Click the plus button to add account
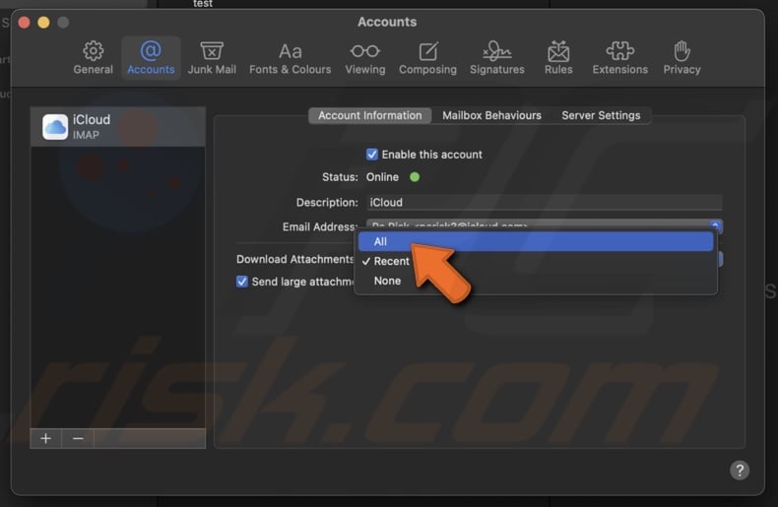Screen dimensions: 778x507 point(45,438)
